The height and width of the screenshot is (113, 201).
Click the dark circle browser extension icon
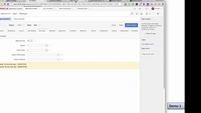point(137,4)
